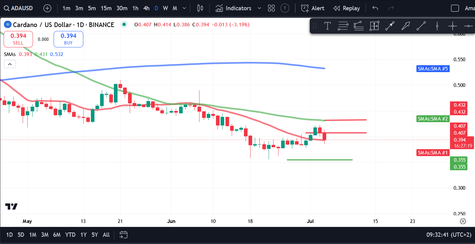This screenshot has width=475, height=244.
Task: Click the green market status dot
Action: 124,24
